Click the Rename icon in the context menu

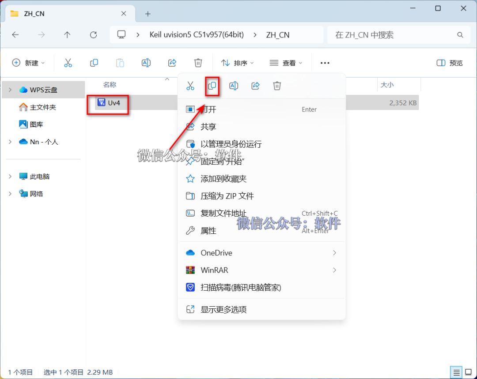(x=234, y=86)
